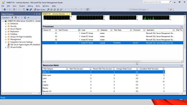Open the Window menu
The image size is (187, 105).
point(46,6)
